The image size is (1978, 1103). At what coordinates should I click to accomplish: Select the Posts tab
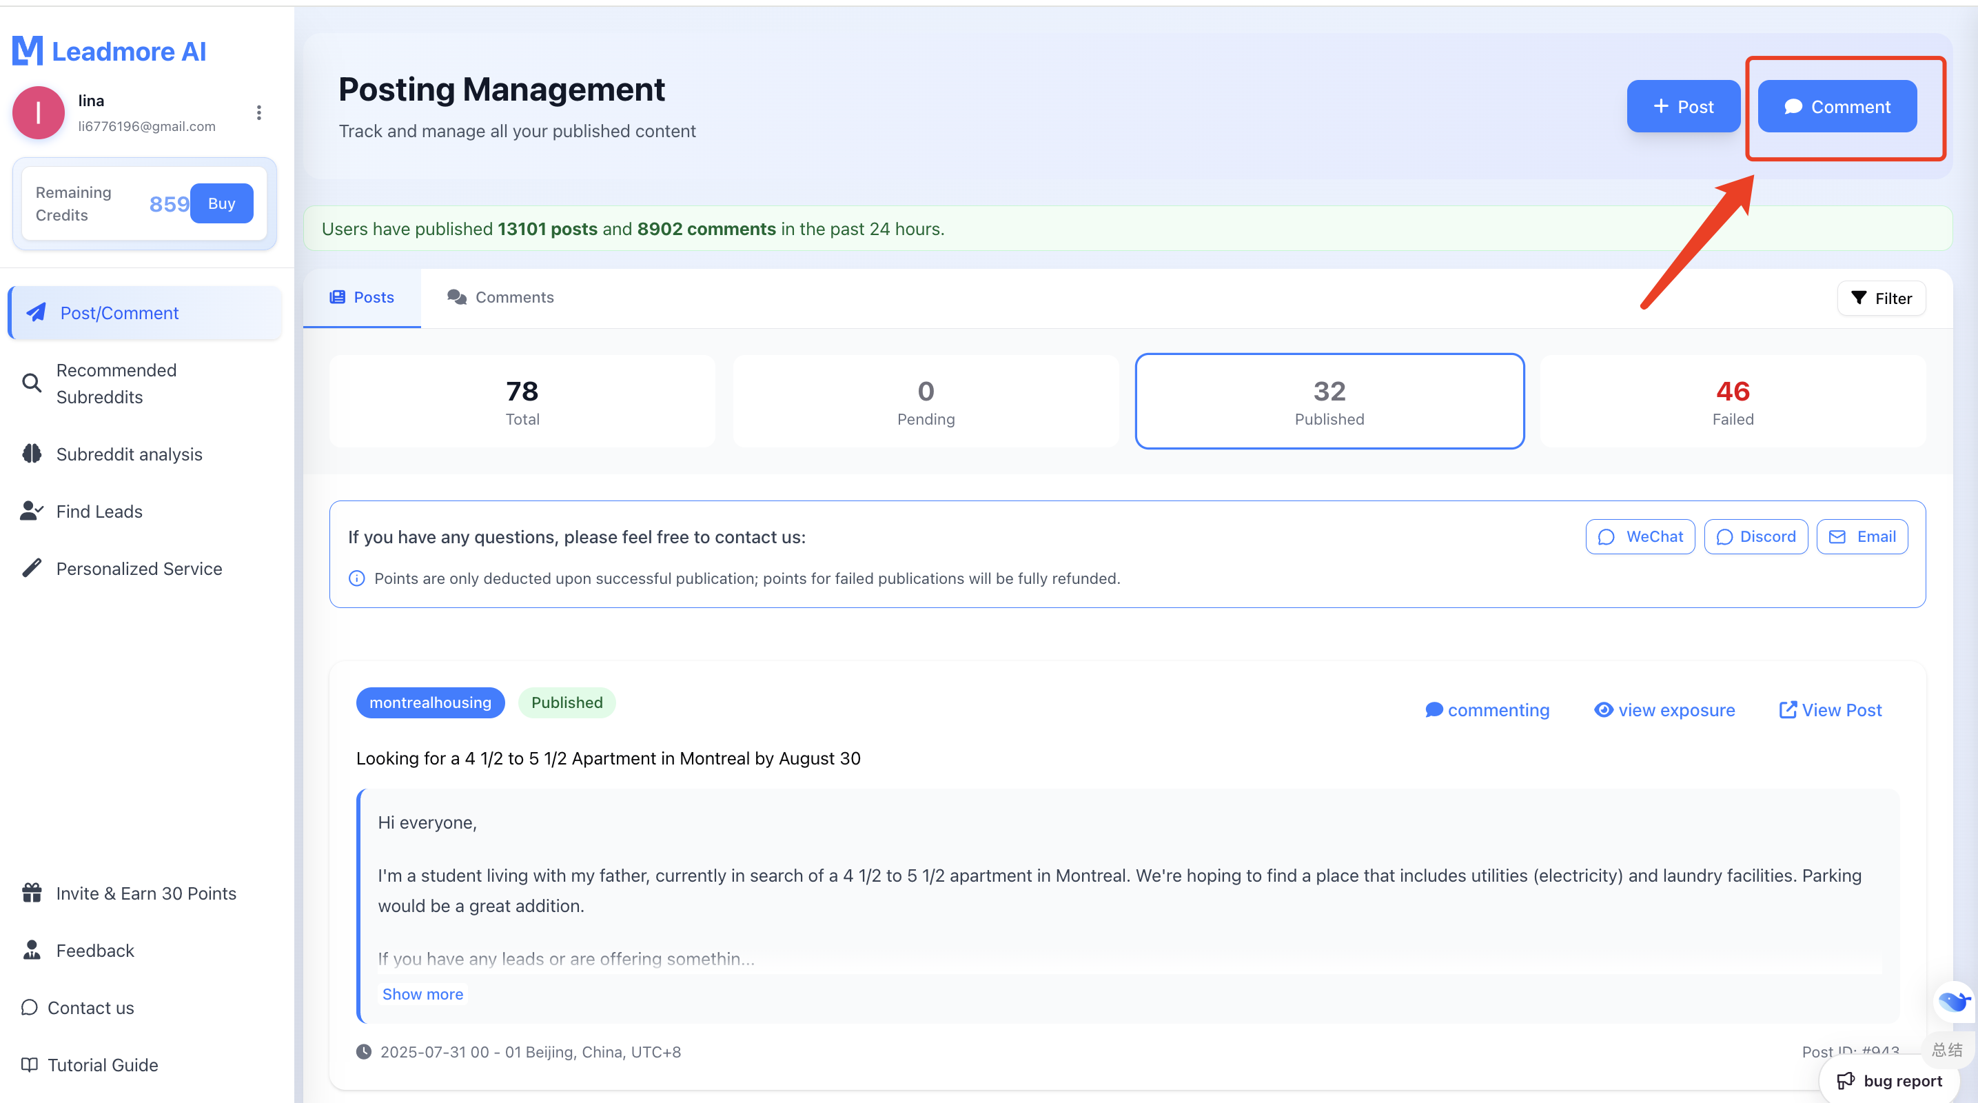point(362,297)
